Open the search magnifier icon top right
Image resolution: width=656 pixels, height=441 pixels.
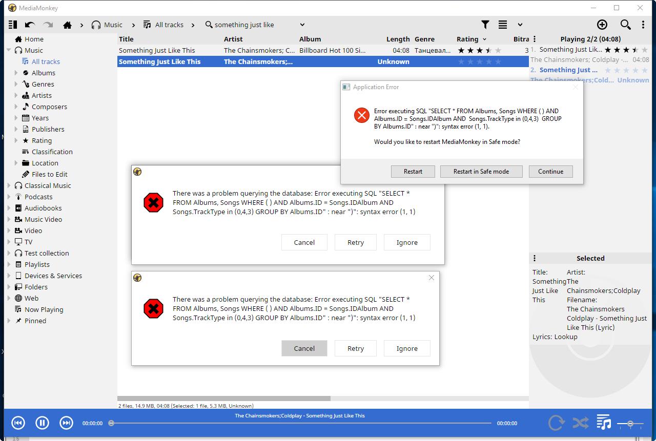625,25
